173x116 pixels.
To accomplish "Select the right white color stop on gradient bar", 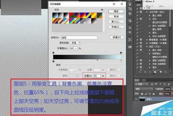I will coord(121,61).
